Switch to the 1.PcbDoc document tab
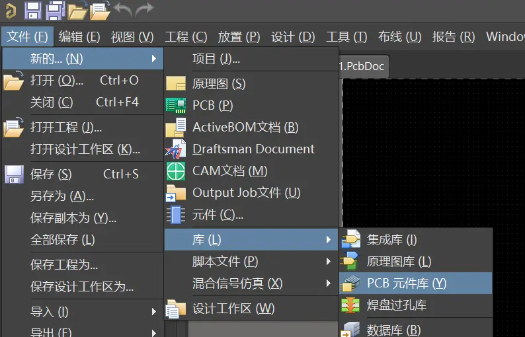Viewport: 525px width, 337px height. pos(364,66)
